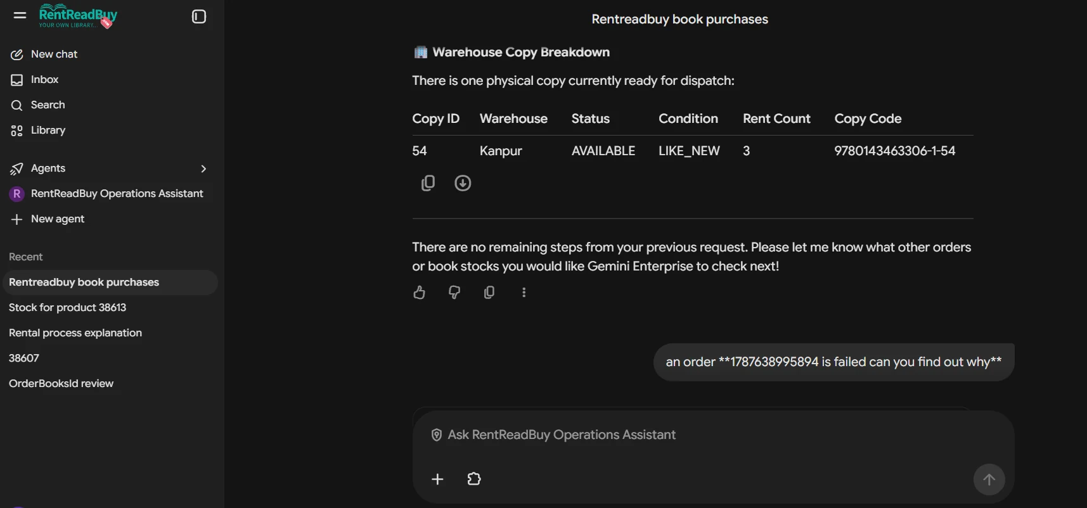Viewport: 1087px width, 508px height.
Task: Click the plus attach button
Action: (x=437, y=479)
